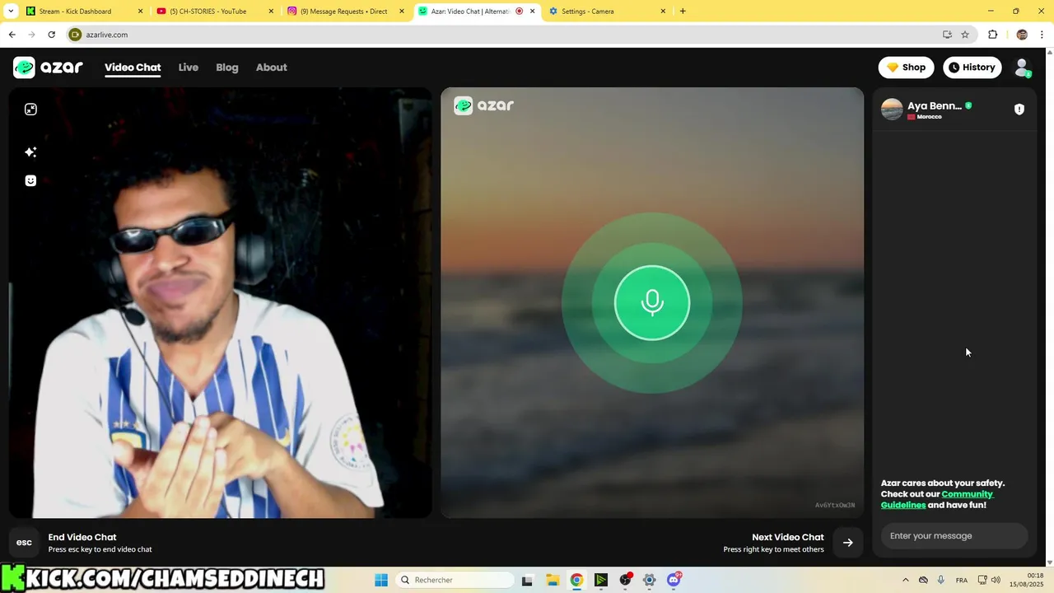This screenshot has height=593, width=1054.
Task: Open the Chrome three-dot menu
Action: [1042, 35]
